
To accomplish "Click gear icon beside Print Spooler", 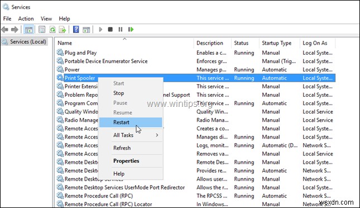I will click(x=60, y=78).
